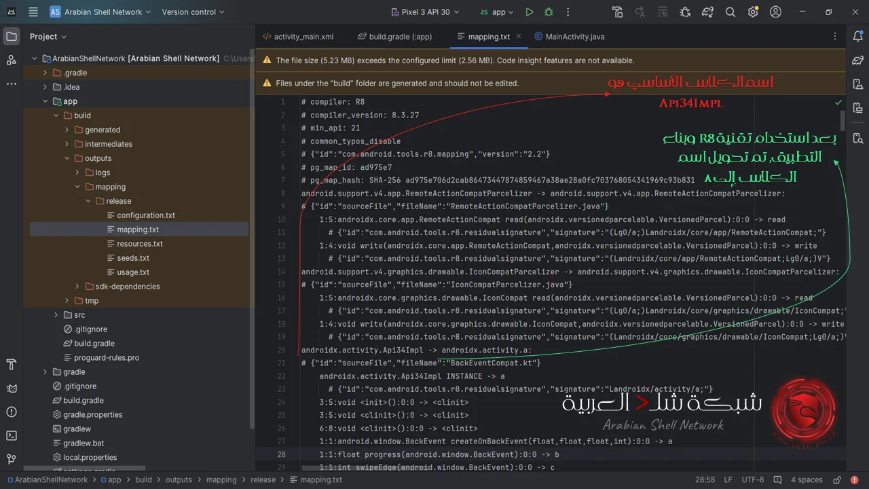Open the account profile icon
Viewport: 869px width, 489px height.
point(776,12)
